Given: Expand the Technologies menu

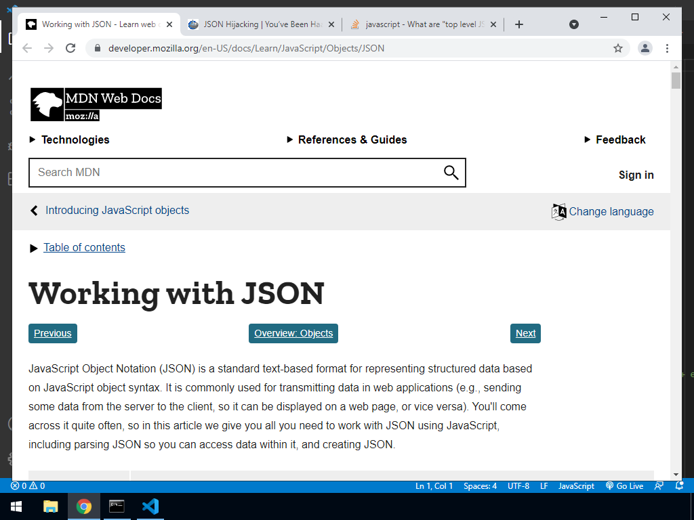Looking at the screenshot, I should (x=70, y=139).
